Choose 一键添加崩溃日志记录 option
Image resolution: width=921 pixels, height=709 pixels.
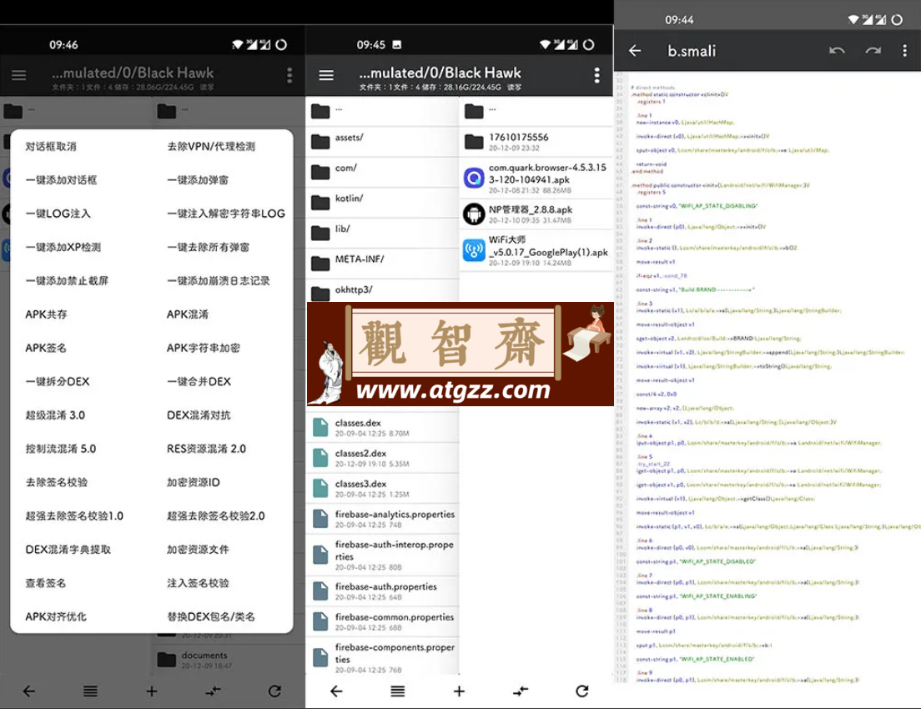pyautogui.click(x=219, y=280)
